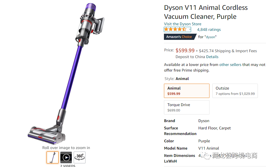Click the star rating icons
The image size is (266, 167).
[x=175, y=29]
